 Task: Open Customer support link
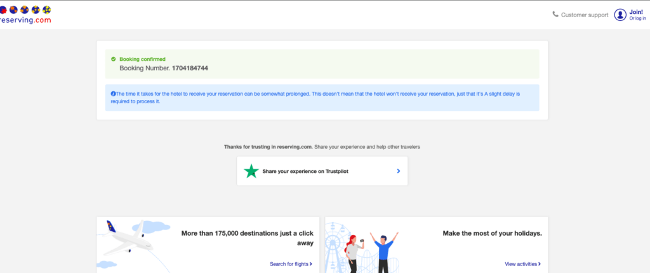pos(585,15)
